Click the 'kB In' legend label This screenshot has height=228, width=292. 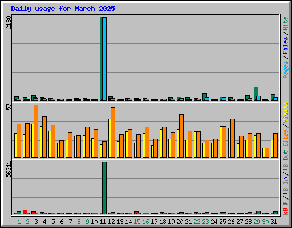tap(286, 186)
